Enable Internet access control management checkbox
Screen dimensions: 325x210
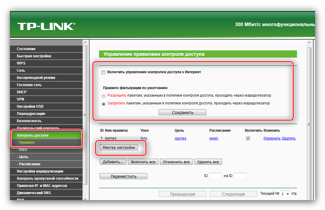tap(104, 72)
